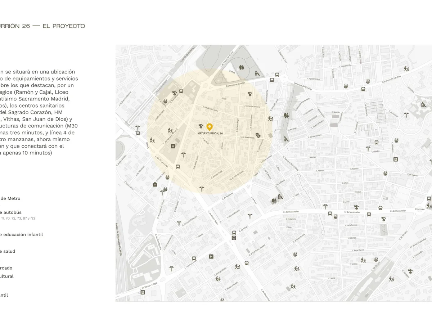432x324 pixels.
Task: Click the house with cross health icon
Action: 155,184
